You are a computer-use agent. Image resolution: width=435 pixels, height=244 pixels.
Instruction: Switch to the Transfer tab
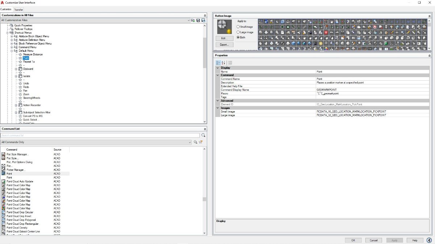[x=18, y=9]
